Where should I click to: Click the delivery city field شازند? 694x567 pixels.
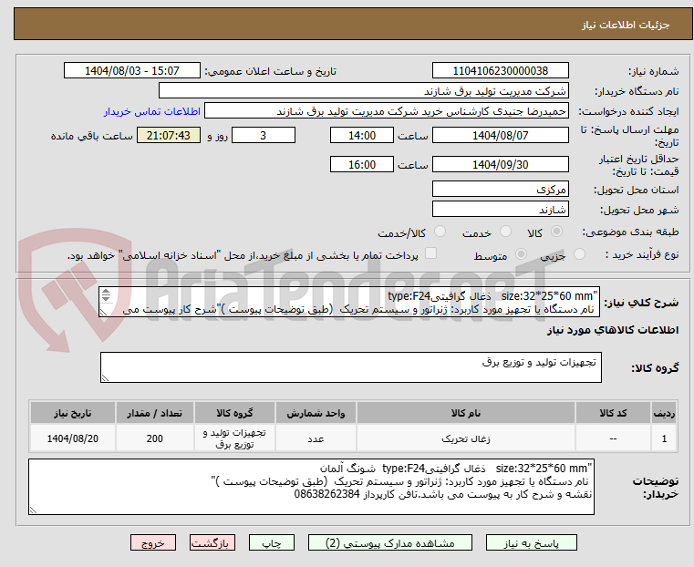[500, 209]
